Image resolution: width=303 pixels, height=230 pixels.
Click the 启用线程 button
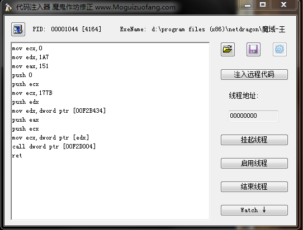coord(254,163)
